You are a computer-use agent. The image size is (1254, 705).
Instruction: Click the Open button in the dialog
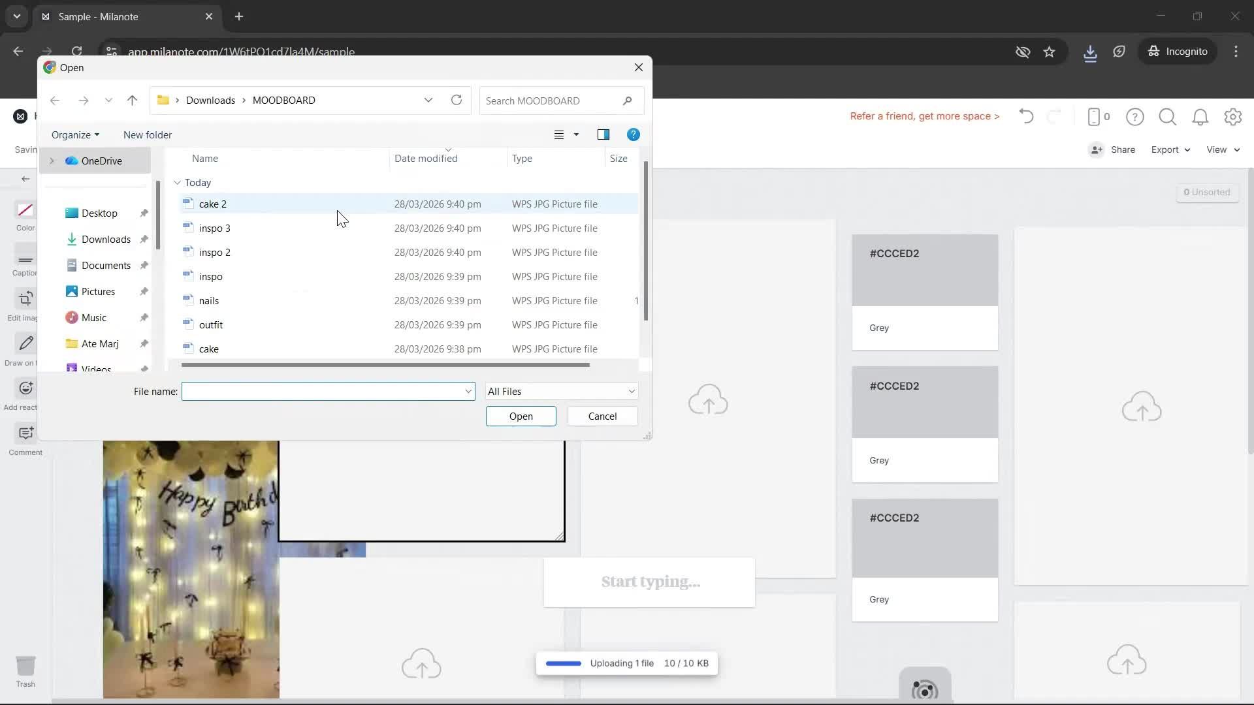pyautogui.click(x=521, y=416)
